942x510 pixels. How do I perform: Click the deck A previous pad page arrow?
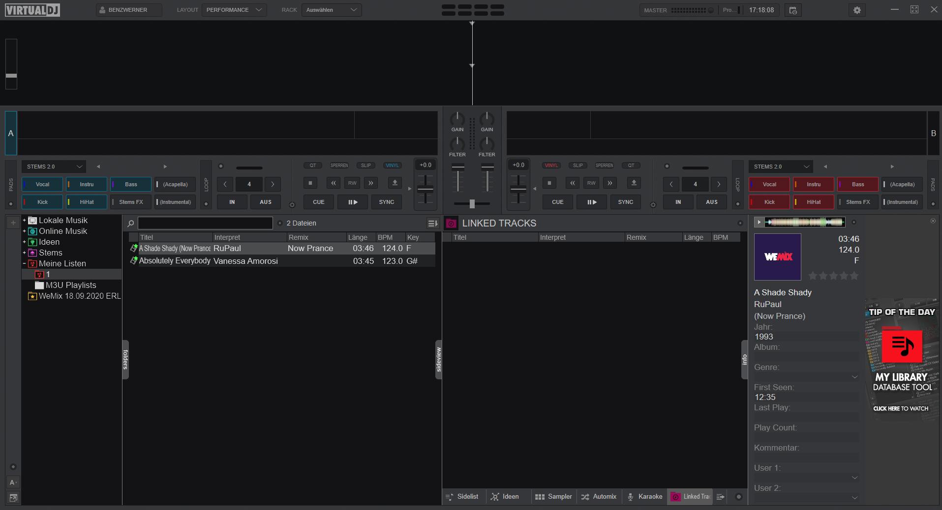(98, 167)
